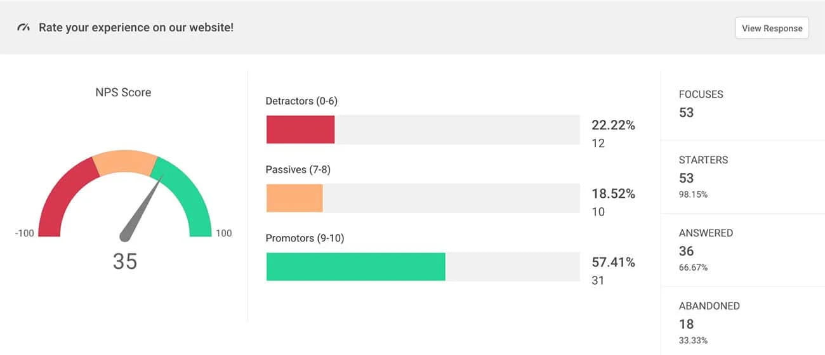Screen dimensions: 825x355
Task: Open the STARTERS stat showing 98.15%
Action: click(703, 177)
